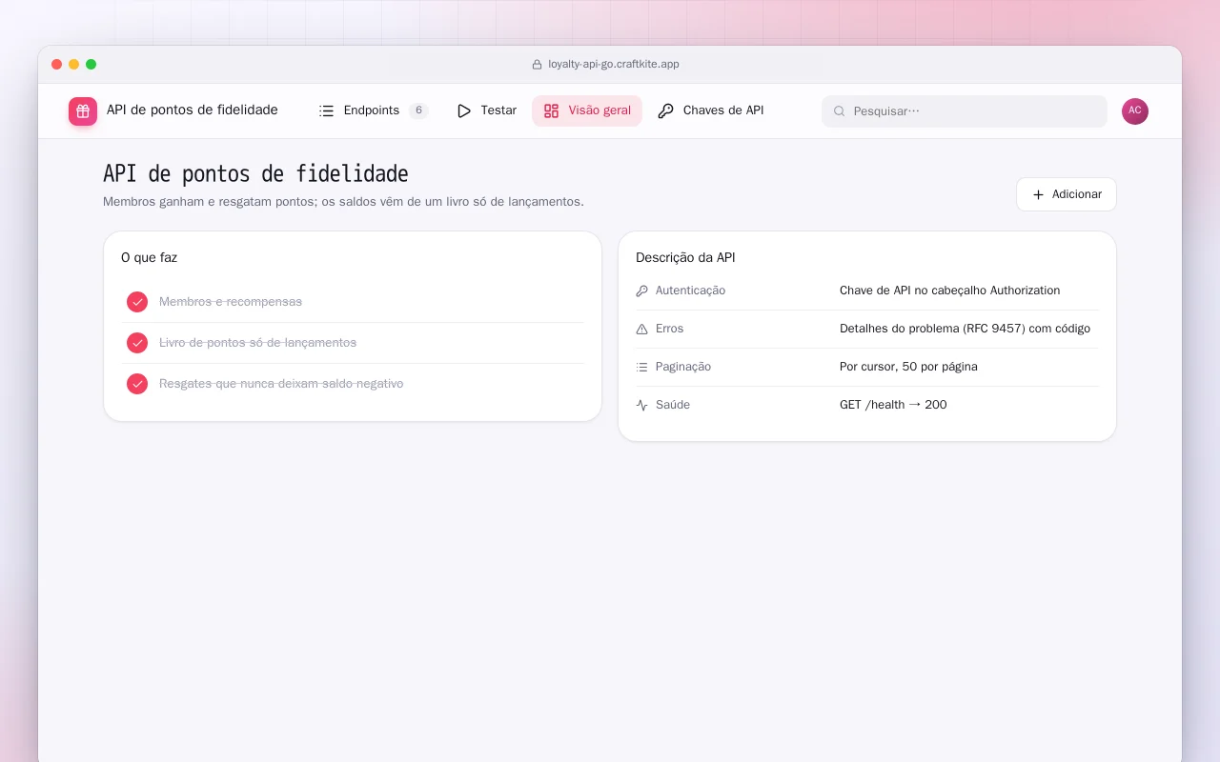Click the 'Autenticação' label
1220x762 pixels.
[x=690, y=291]
